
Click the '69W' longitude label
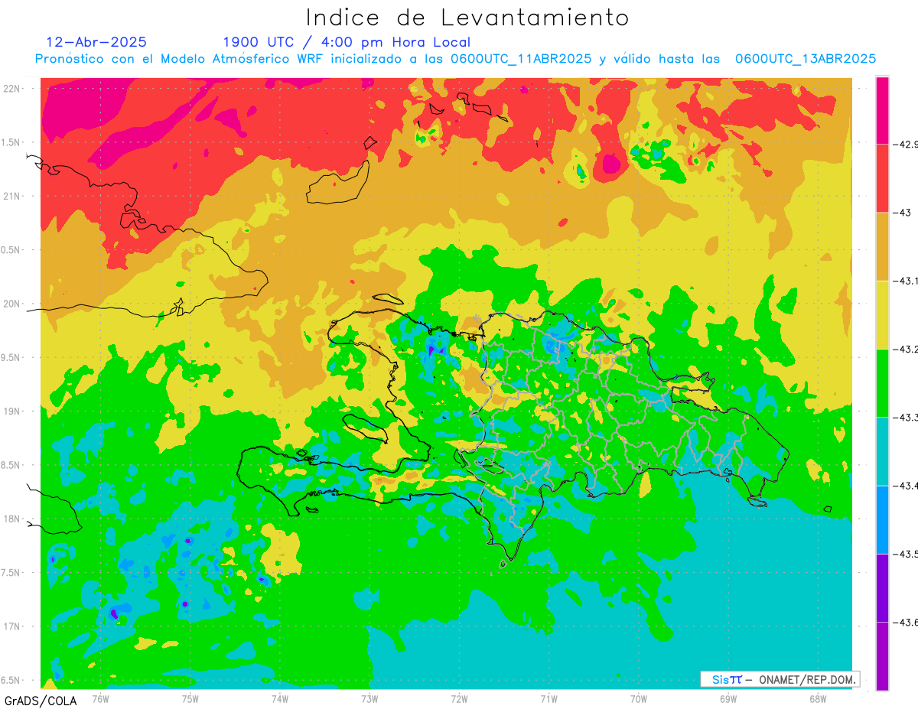tap(728, 698)
